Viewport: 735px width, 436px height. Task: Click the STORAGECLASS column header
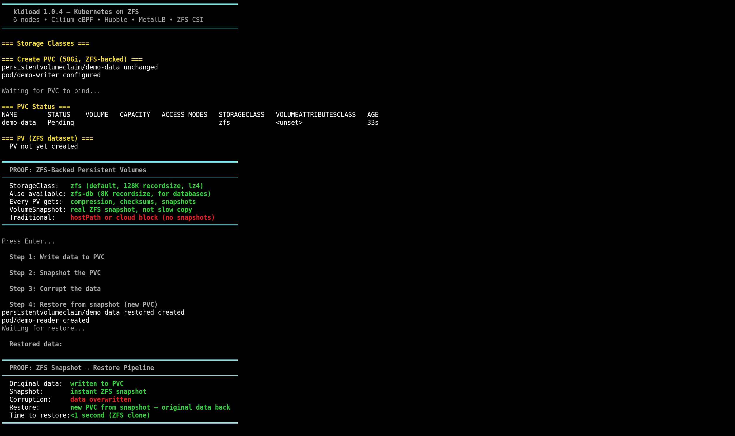coord(242,115)
